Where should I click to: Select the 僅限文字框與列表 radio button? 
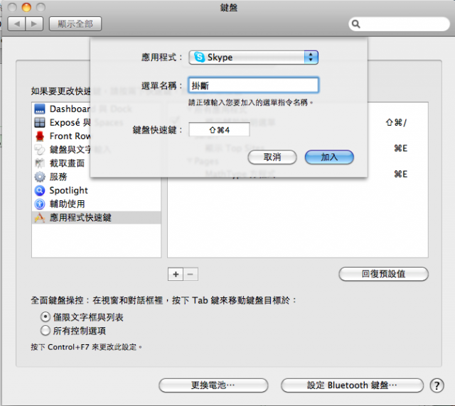tap(45, 317)
